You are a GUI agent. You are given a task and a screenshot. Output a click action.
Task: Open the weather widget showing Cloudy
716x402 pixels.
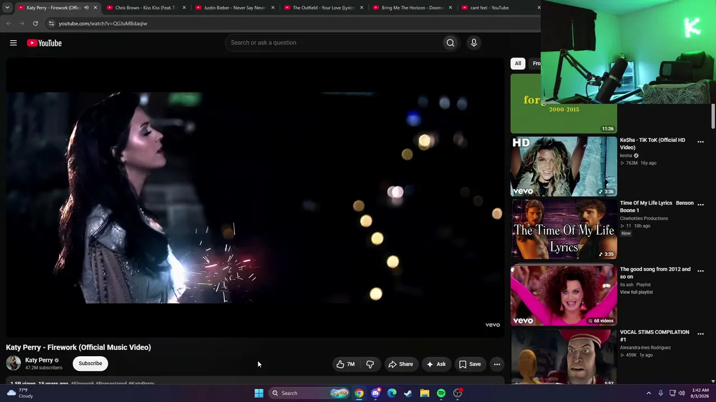(20, 393)
